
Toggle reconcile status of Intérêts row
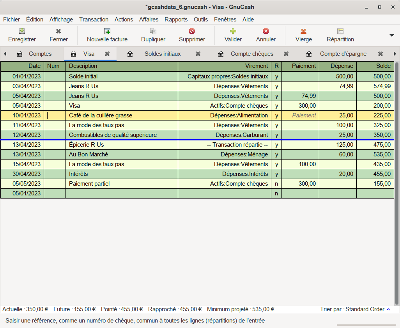(276, 174)
